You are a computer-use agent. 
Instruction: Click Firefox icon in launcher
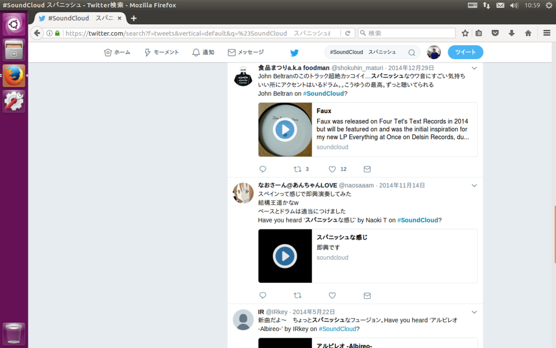coord(14,76)
